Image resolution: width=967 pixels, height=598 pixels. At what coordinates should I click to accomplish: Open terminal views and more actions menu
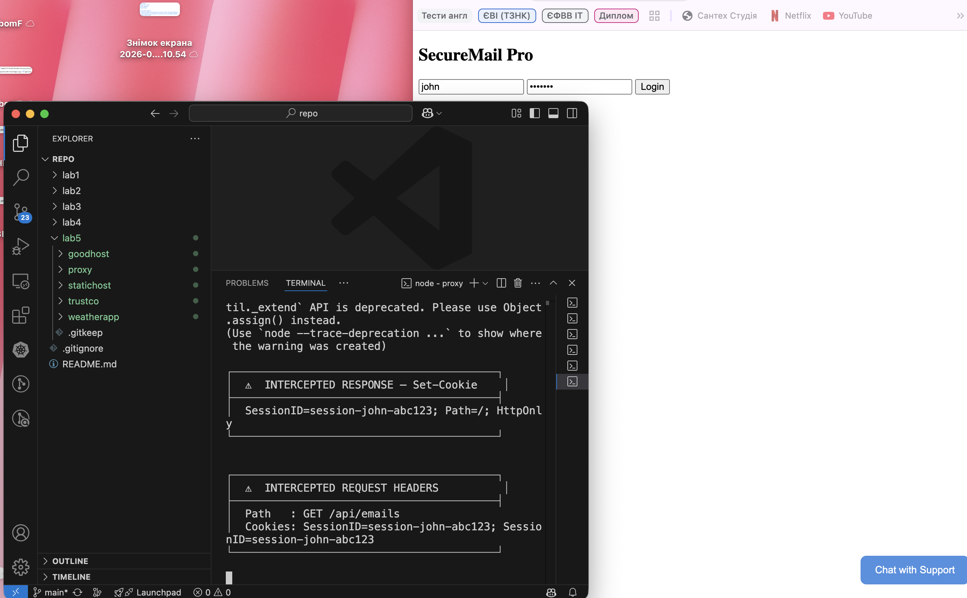[x=535, y=283]
